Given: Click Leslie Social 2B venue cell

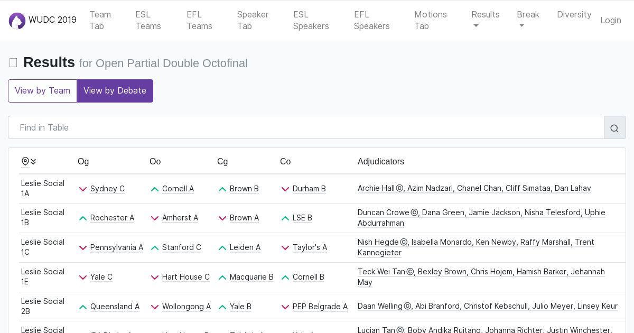Looking at the screenshot, I should click(43, 307).
